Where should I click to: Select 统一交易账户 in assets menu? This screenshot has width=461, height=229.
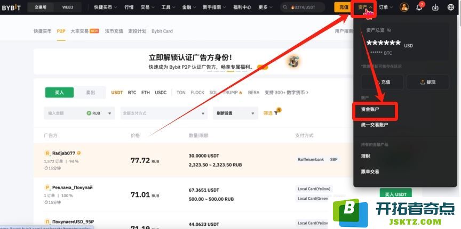[375, 125]
